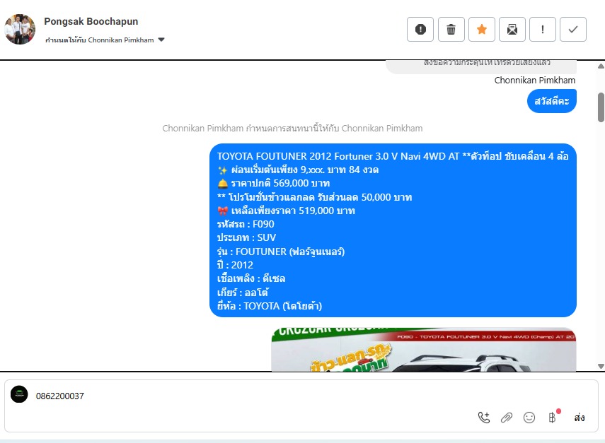Open Pongsak Boochapun contact name
Image resolution: width=605 pixels, height=443 pixels.
click(91, 21)
